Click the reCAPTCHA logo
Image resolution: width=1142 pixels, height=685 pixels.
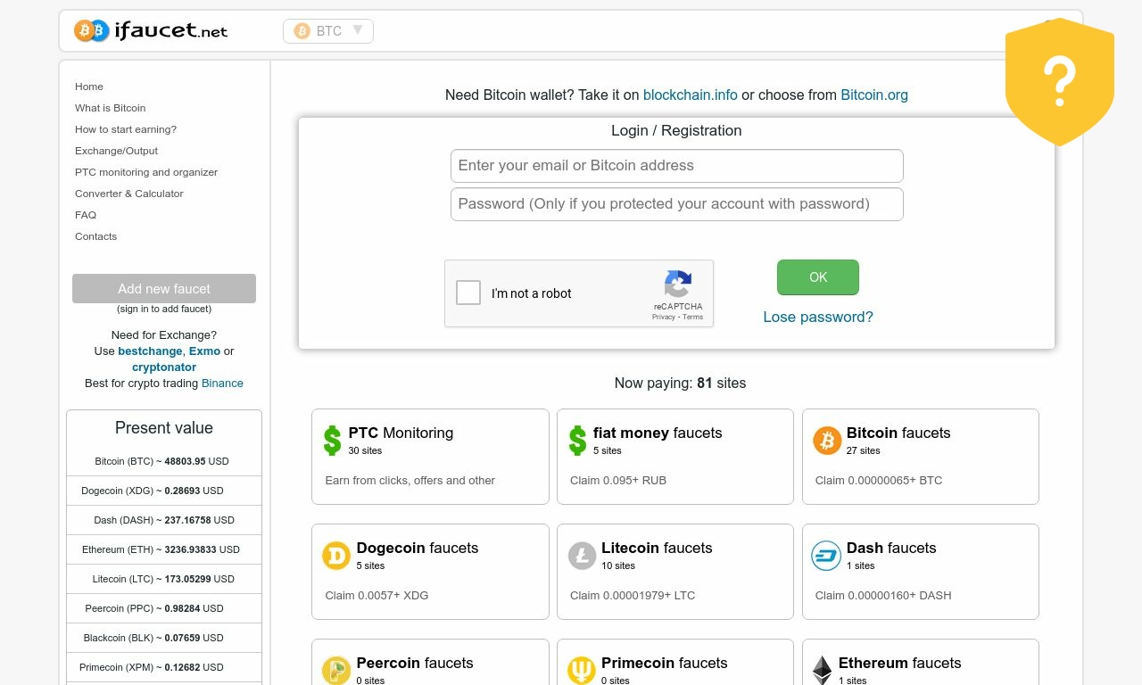tap(678, 285)
